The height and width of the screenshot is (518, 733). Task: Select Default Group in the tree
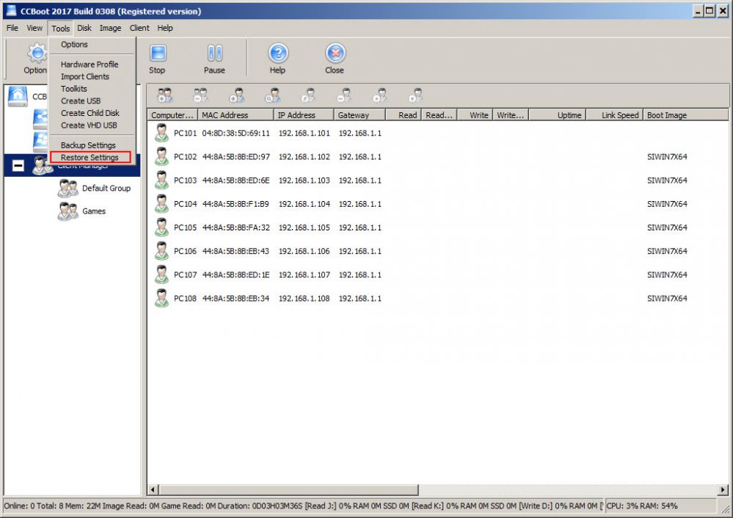click(x=106, y=188)
